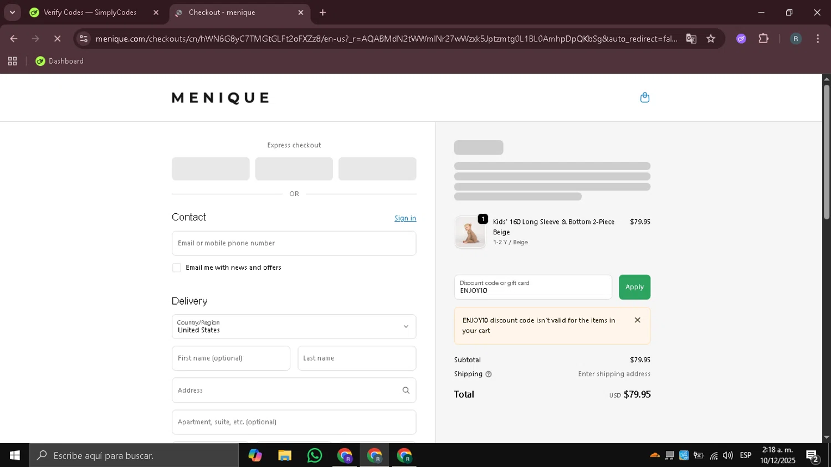Click the Address input field
The width and height of the screenshot is (831, 467).
[294, 391]
